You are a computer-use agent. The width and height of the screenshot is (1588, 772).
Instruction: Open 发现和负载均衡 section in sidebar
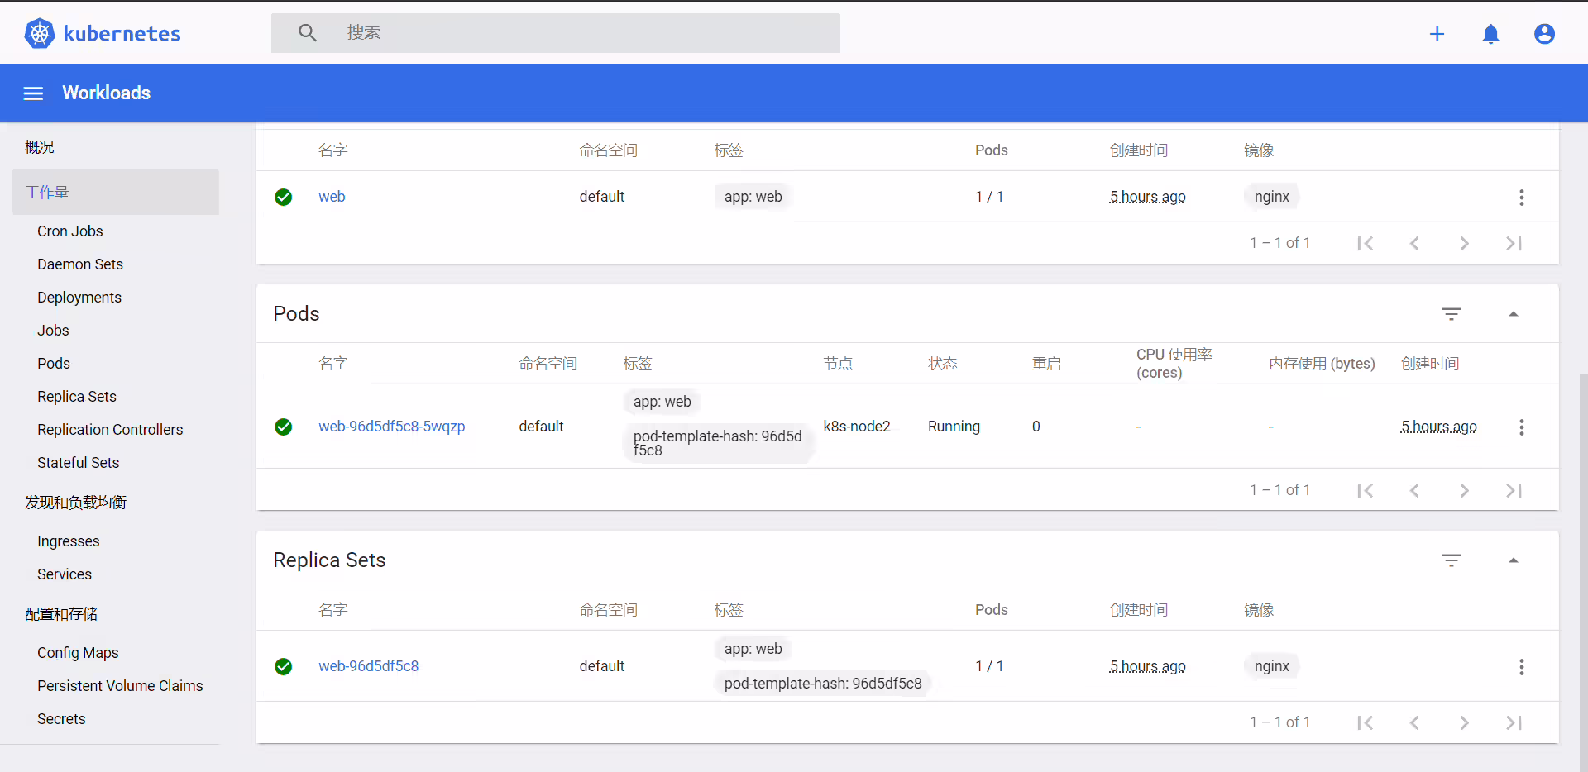(76, 503)
